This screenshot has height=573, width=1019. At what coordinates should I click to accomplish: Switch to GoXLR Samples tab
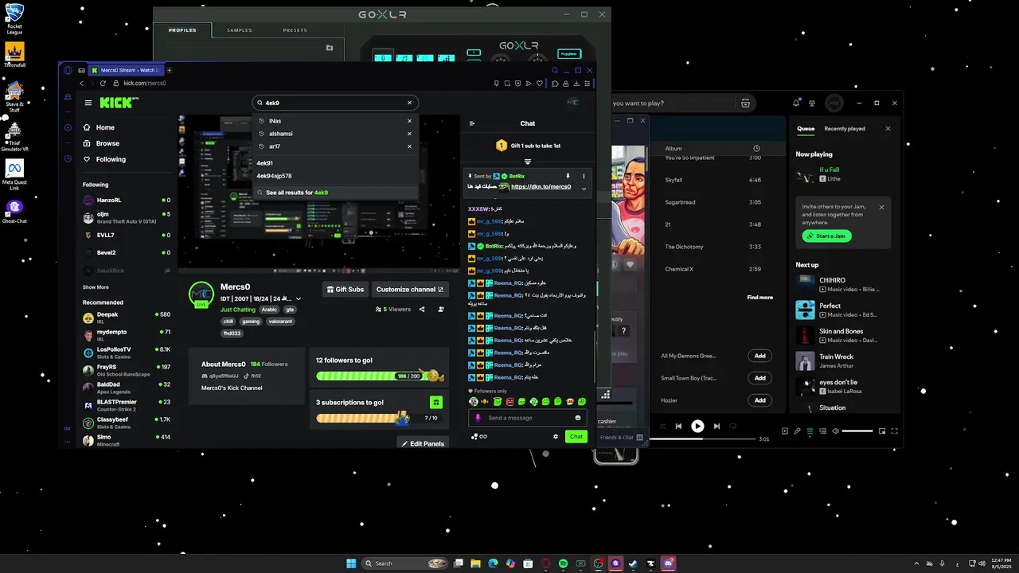click(239, 30)
